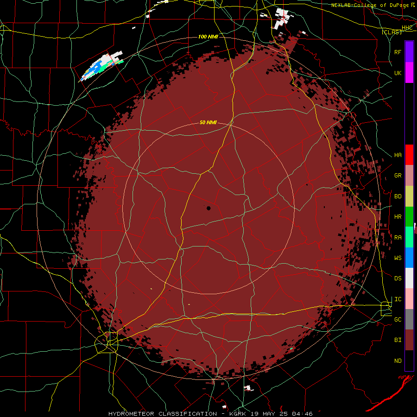Click the BI legend label
Screen dimensions: 417x417
point(398,340)
